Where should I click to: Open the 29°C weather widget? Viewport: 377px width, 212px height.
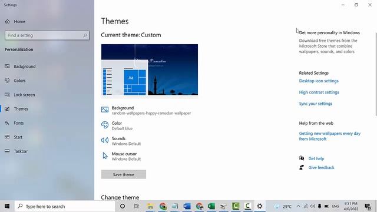[283, 207]
